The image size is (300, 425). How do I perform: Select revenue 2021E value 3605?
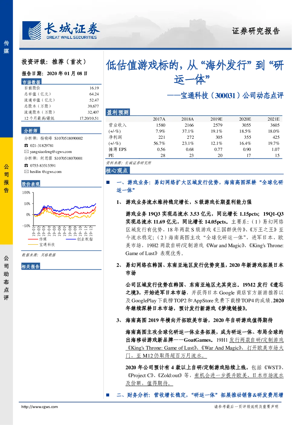click(x=275, y=125)
